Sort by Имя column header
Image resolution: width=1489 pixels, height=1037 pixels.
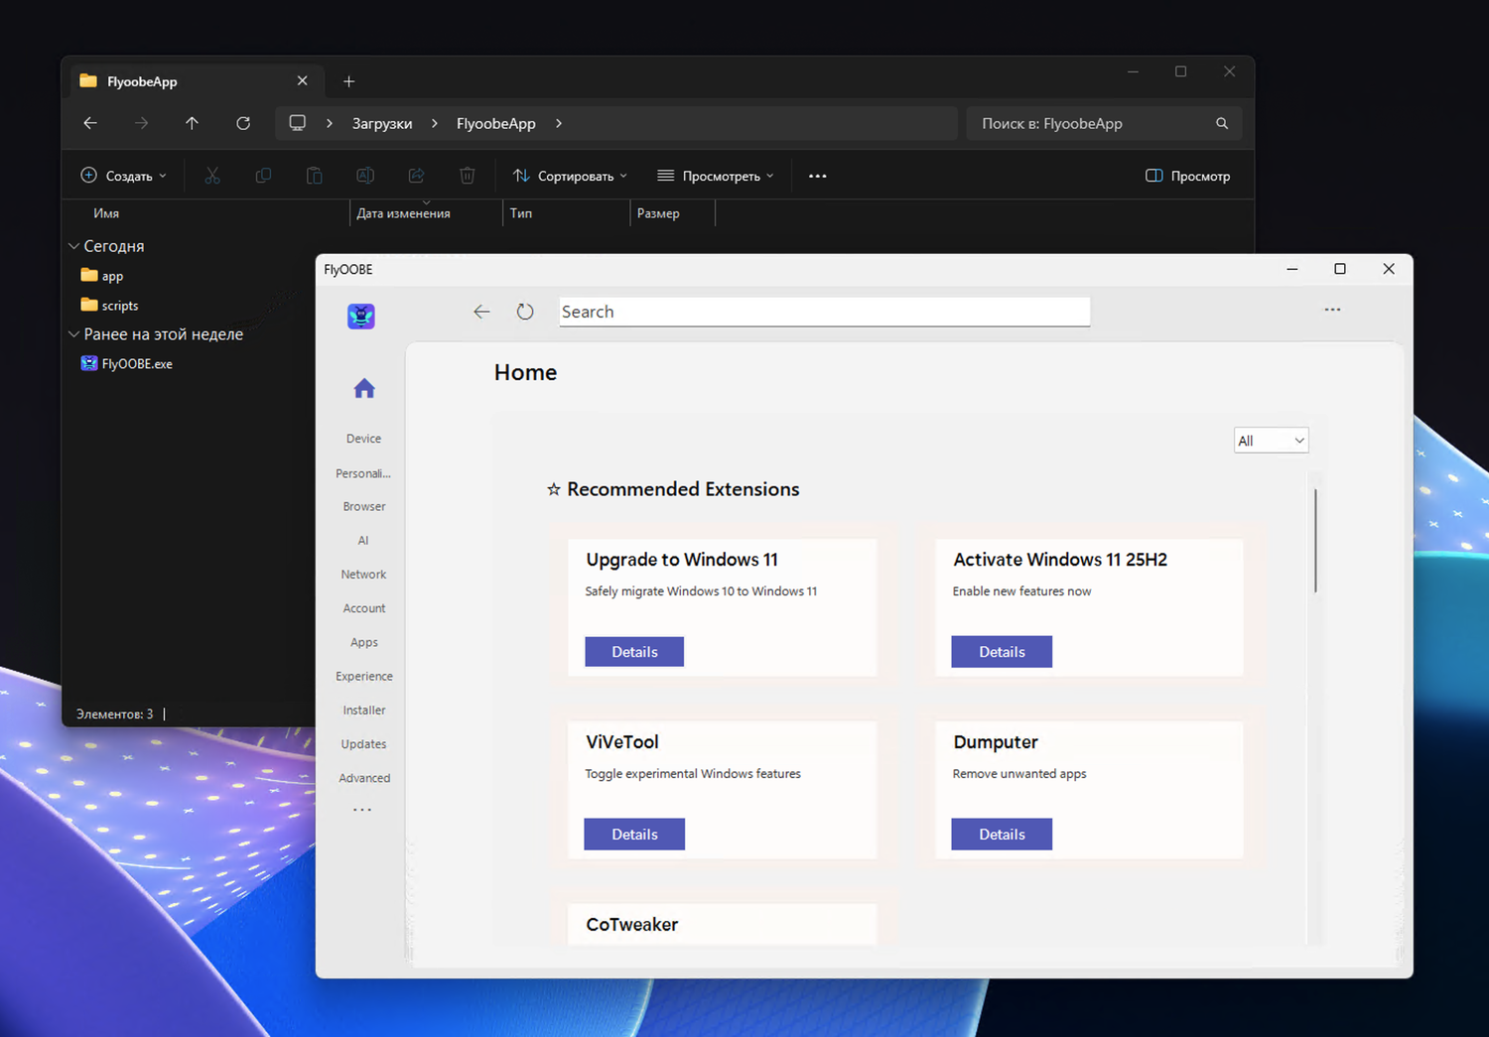coord(106,213)
